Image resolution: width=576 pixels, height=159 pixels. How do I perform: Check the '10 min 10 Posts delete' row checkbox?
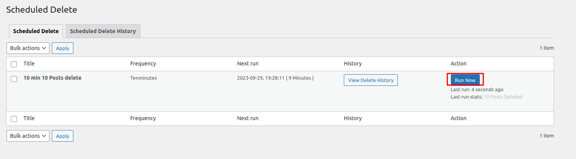coord(14,79)
